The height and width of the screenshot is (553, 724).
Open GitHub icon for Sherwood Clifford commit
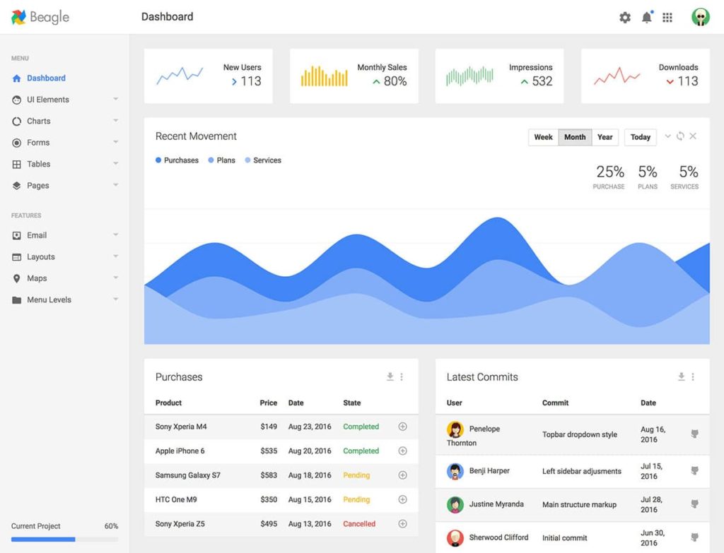694,537
